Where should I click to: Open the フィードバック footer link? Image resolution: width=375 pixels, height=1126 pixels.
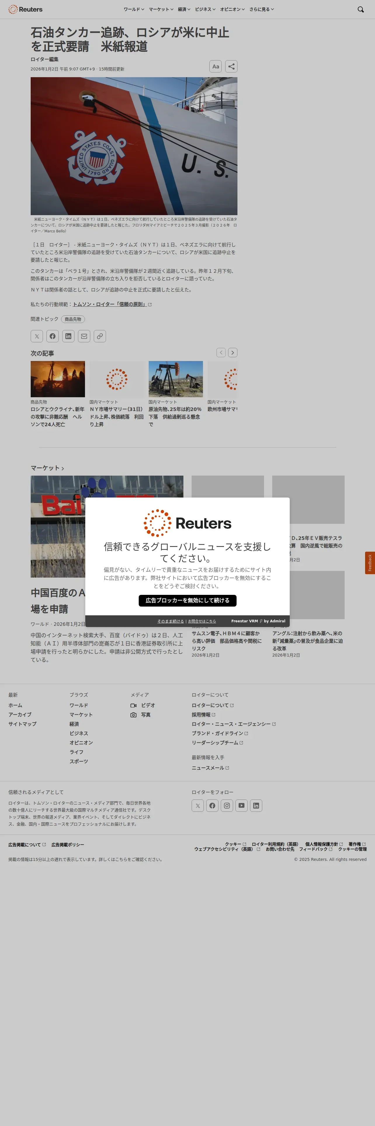tap(316, 849)
